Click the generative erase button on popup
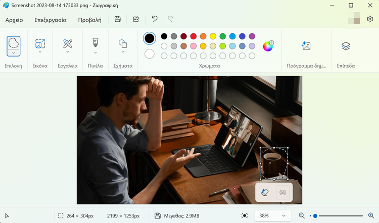 pyautogui.click(x=265, y=192)
